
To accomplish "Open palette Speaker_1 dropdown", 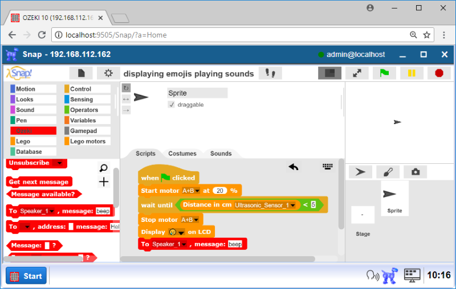I will [x=52, y=211].
